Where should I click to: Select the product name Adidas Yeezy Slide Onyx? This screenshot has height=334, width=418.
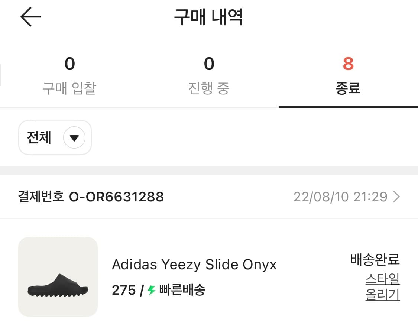(x=194, y=265)
